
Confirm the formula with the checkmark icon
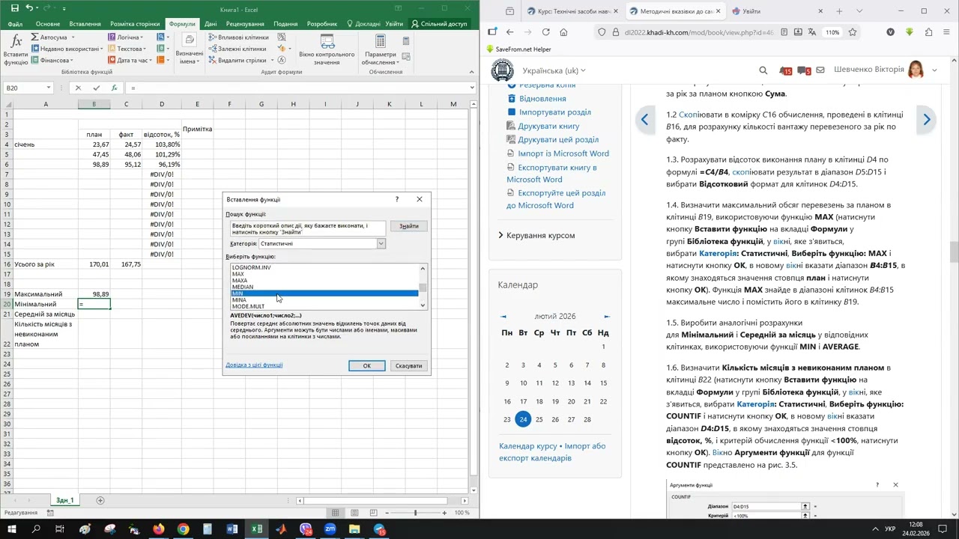coord(96,88)
